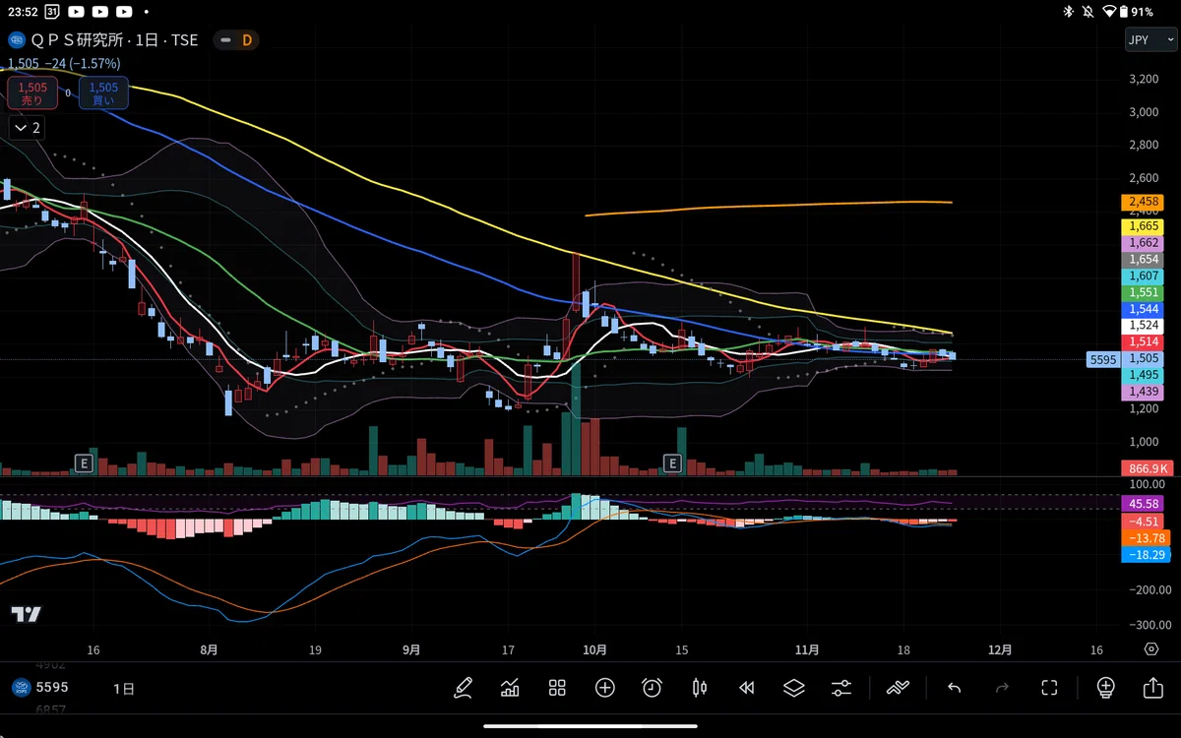Open the object tree layers icon
Viewport: 1181px width, 738px height.
point(794,688)
